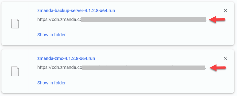
Task: Remove zmanda-zmc download from list
Action: pyautogui.click(x=225, y=58)
